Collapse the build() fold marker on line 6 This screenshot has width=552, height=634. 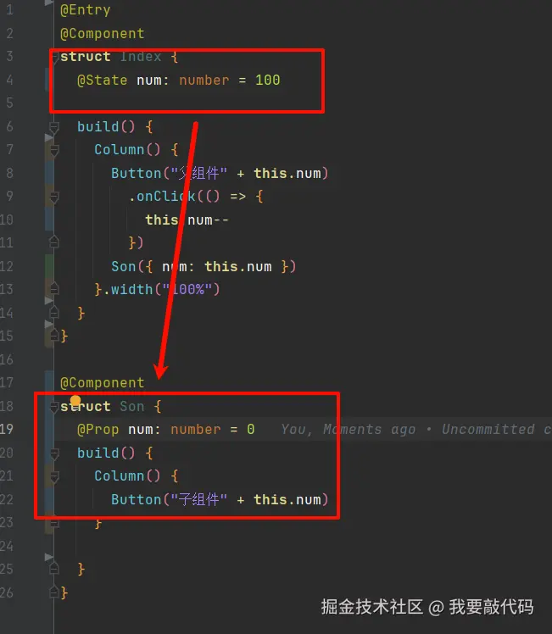(53, 127)
